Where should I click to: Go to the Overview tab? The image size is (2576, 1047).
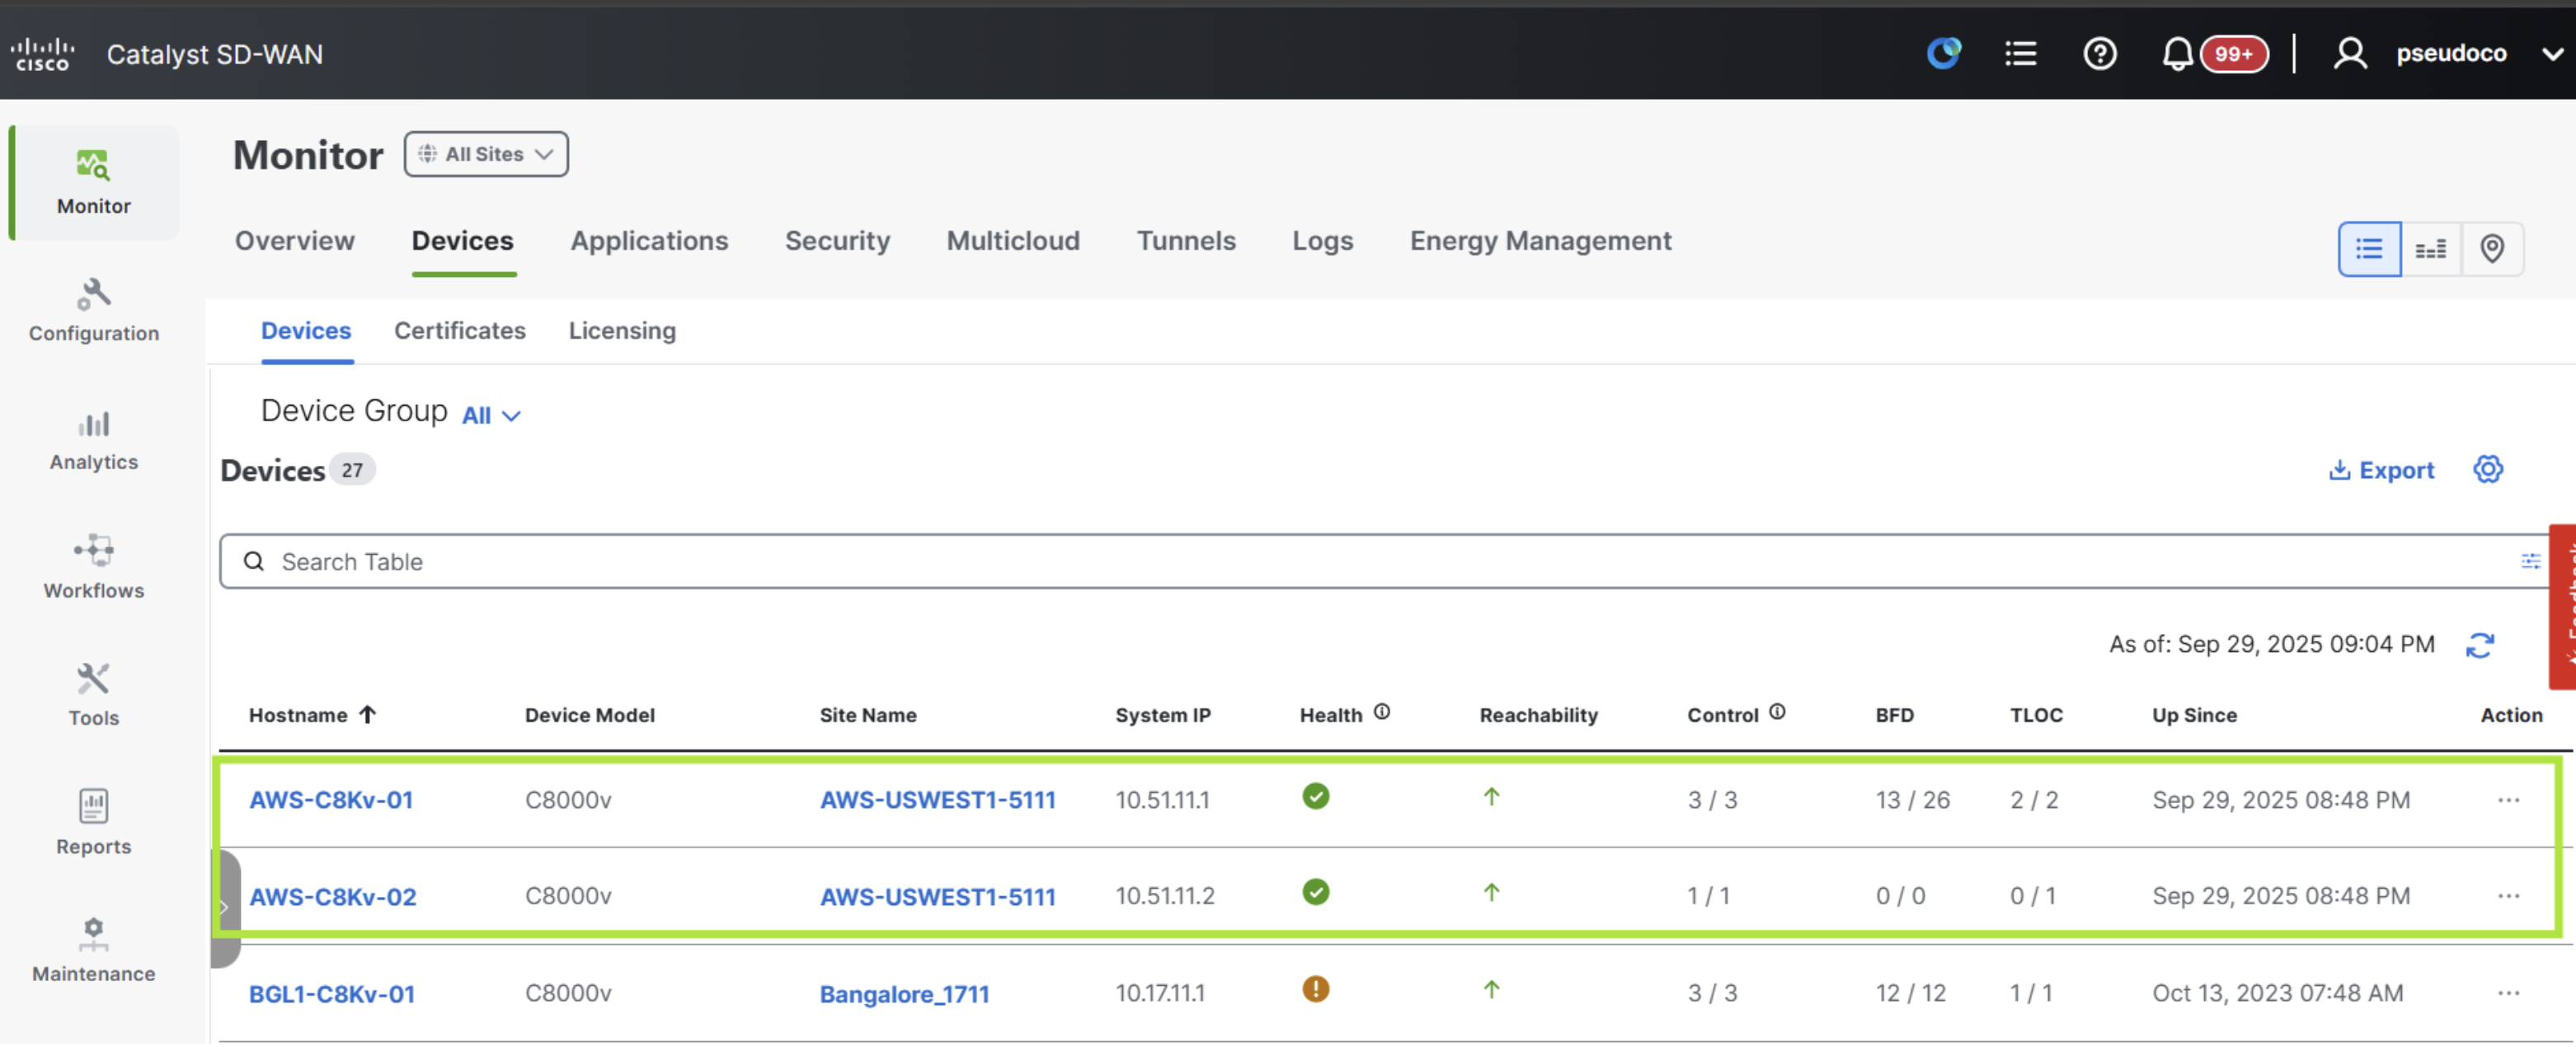pyautogui.click(x=294, y=241)
